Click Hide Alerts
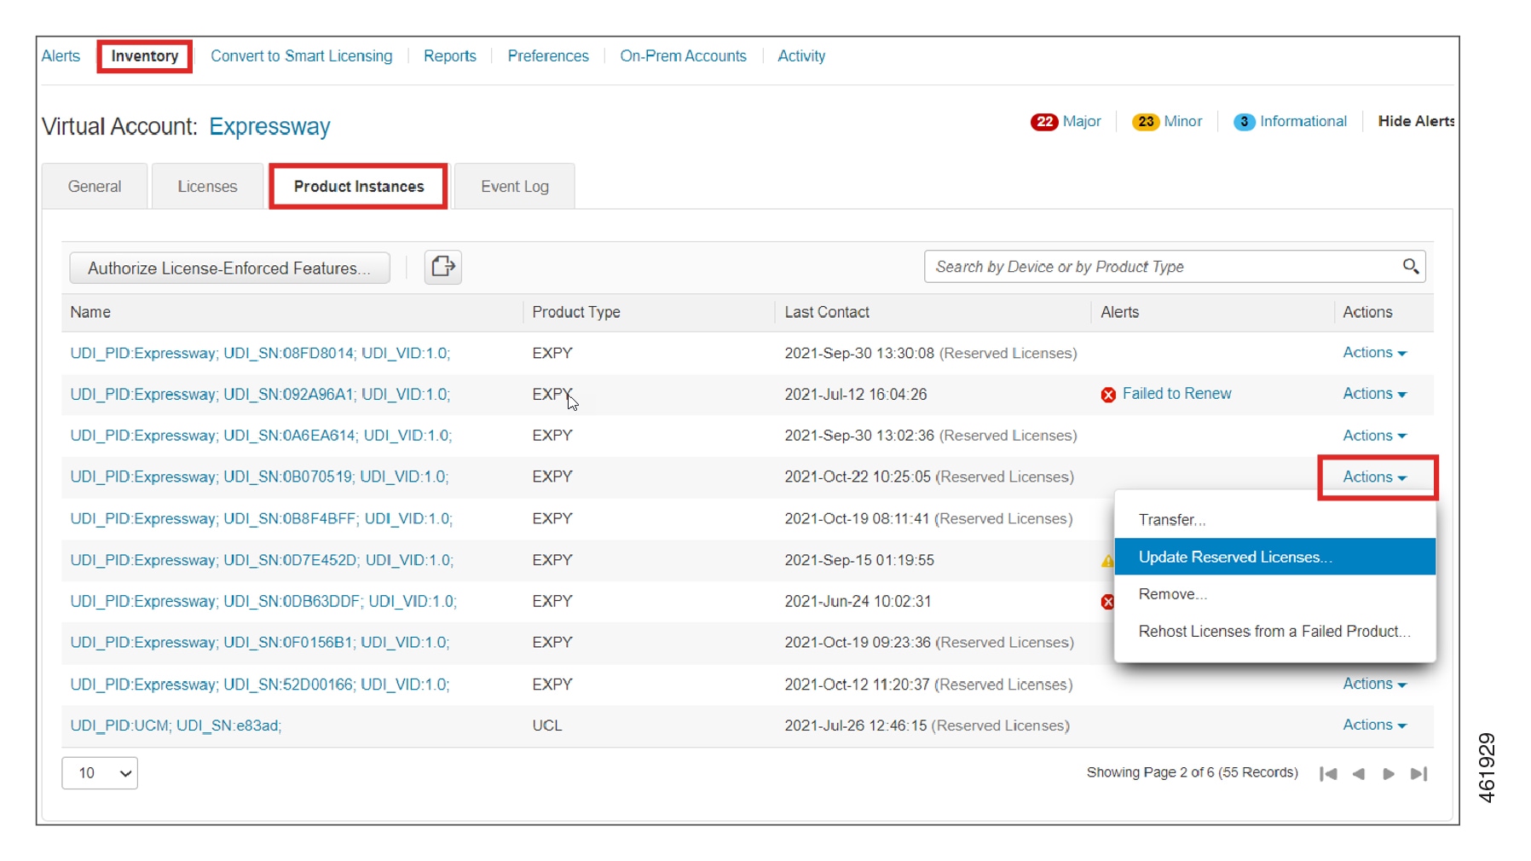The width and height of the screenshot is (1531, 861). pos(1416,121)
